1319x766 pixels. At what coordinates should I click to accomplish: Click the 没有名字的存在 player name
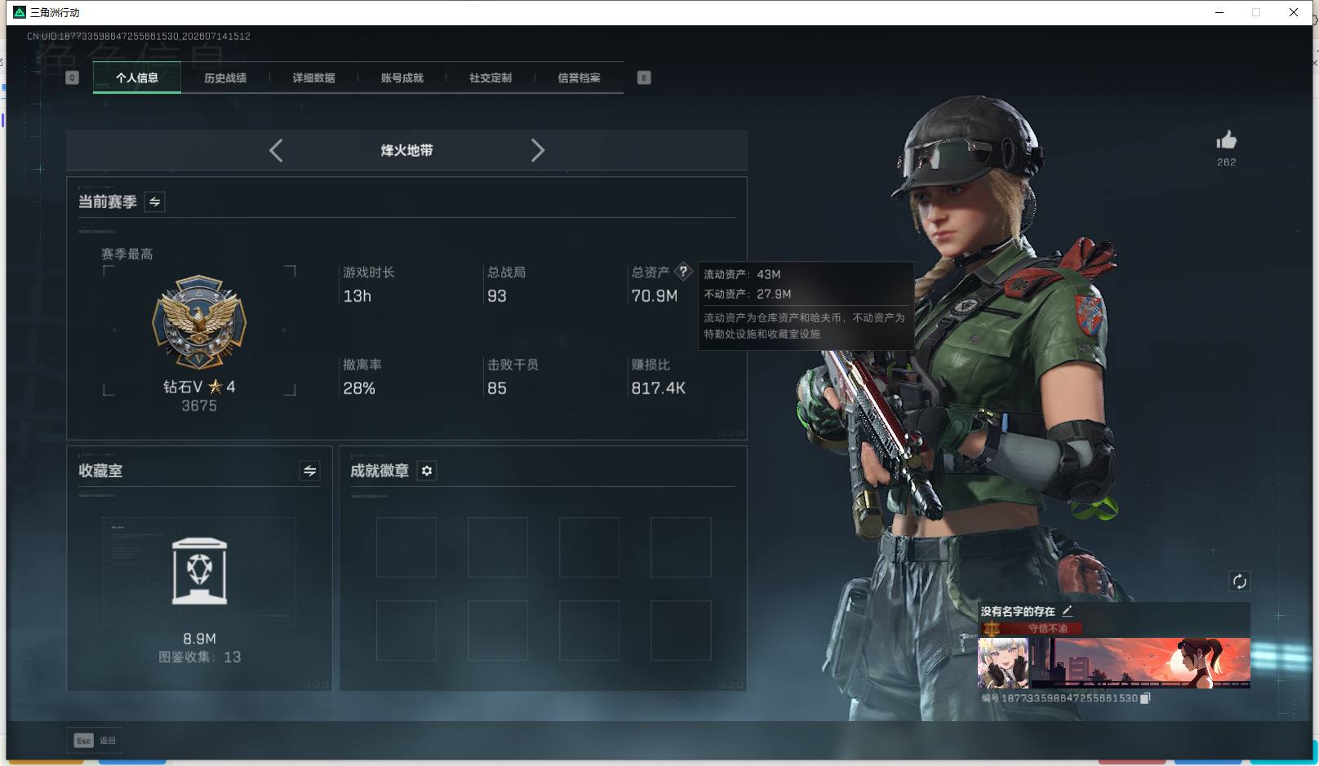[1018, 611]
